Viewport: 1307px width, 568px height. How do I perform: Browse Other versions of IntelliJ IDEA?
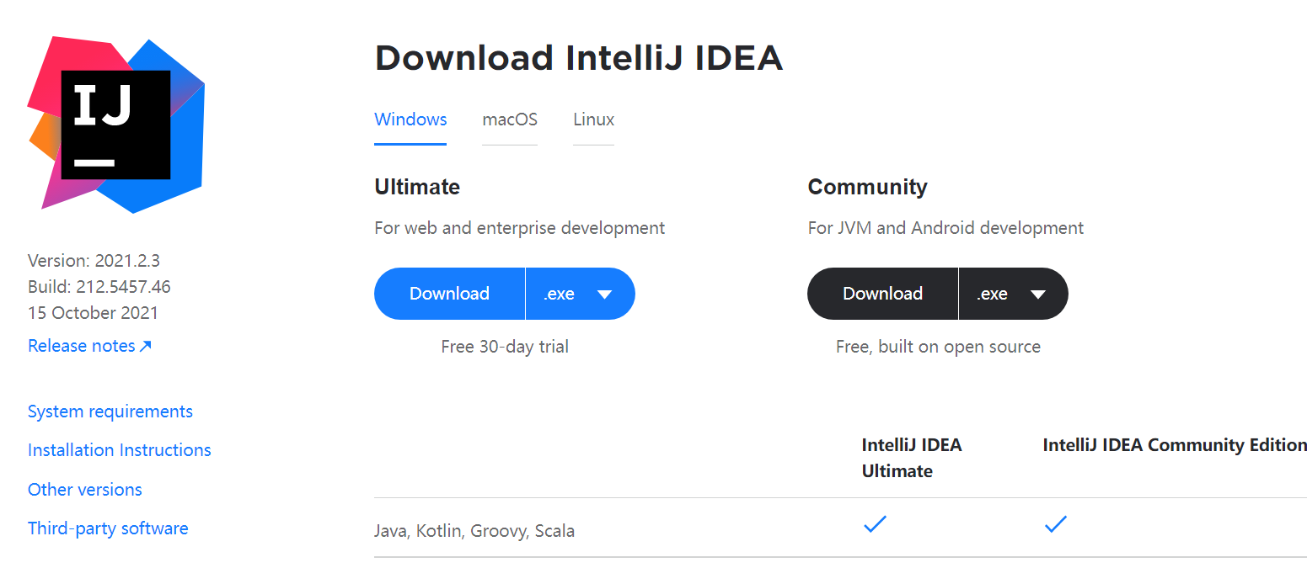pyautogui.click(x=84, y=489)
